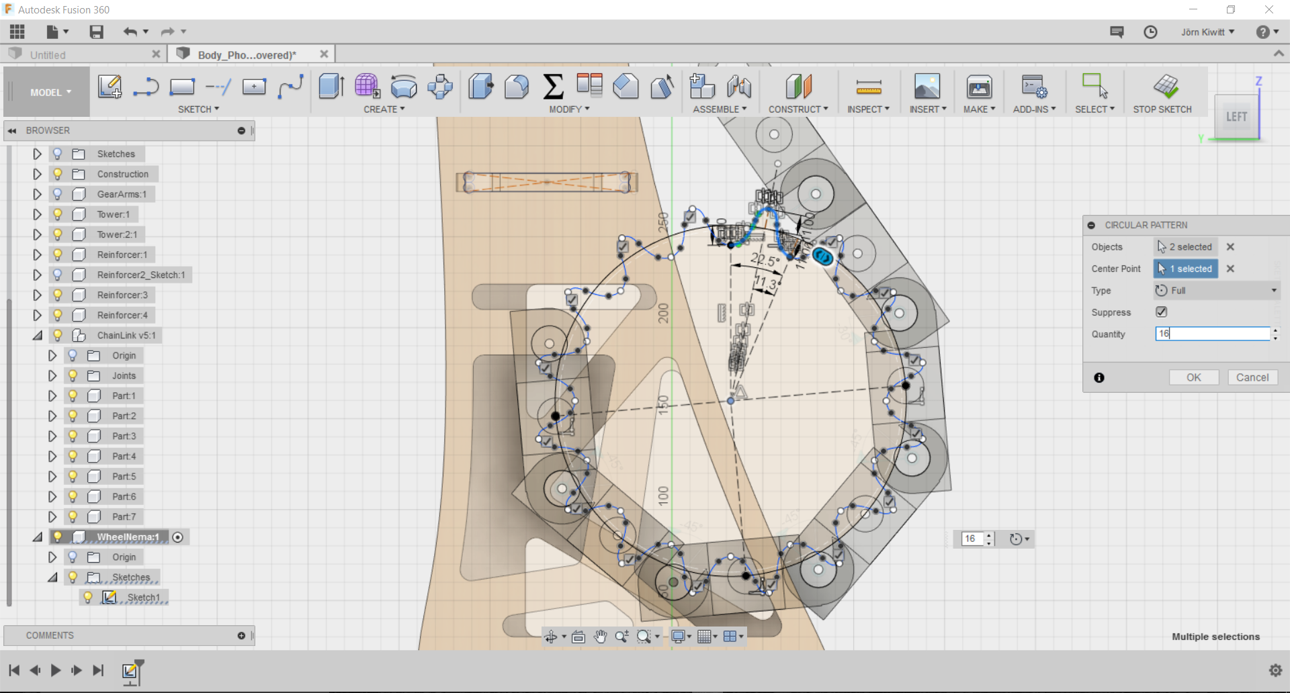Viewport: 1290px width, 693px height.
Task: Click the Create Sketch icon
Action: 110,87
